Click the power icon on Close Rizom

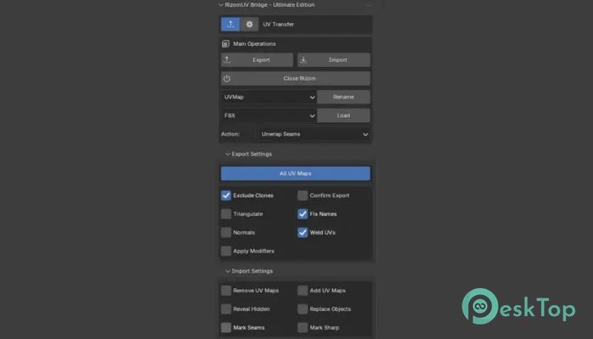click(x=227, y=78)
